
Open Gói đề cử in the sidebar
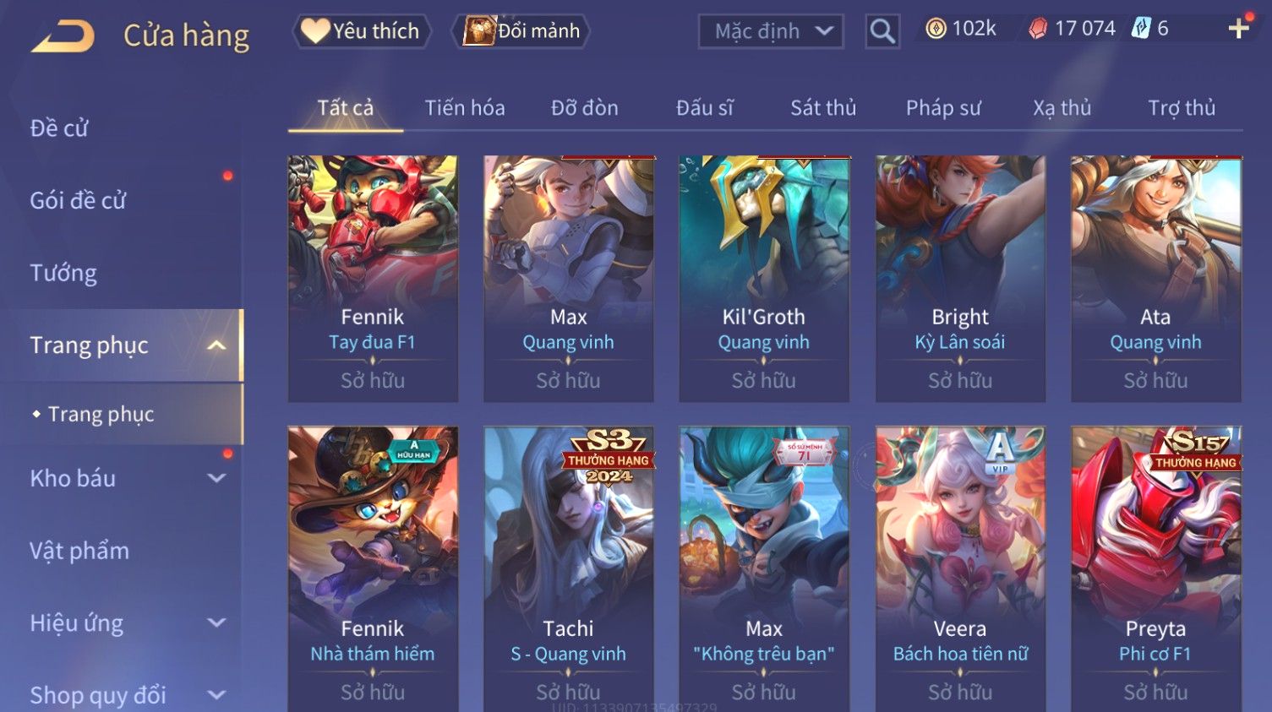point(78,201)
